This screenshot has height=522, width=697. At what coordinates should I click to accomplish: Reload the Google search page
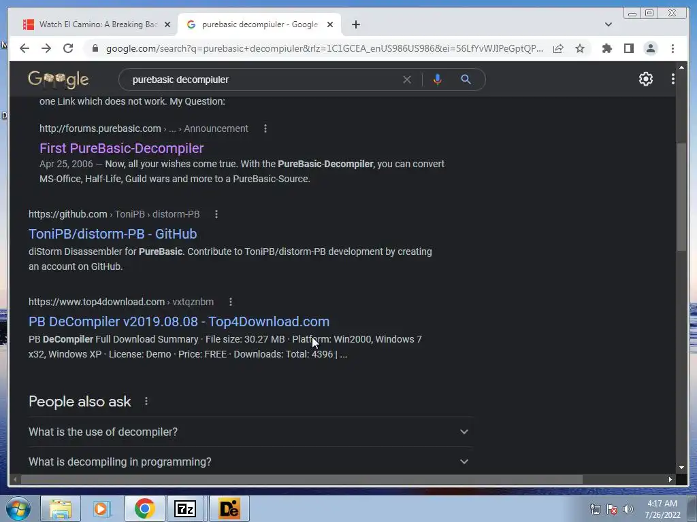(68, 48)
